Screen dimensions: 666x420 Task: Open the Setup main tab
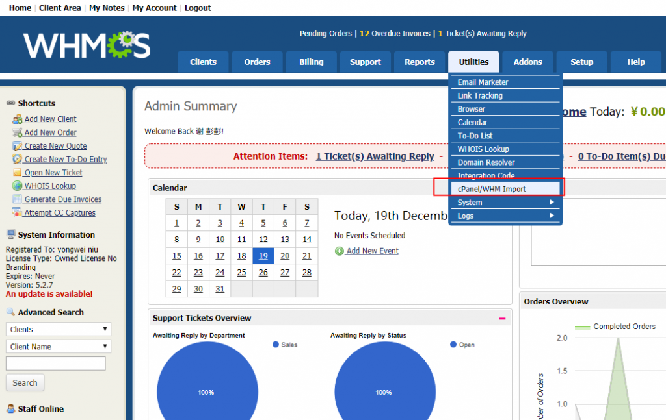click(582, 62)
